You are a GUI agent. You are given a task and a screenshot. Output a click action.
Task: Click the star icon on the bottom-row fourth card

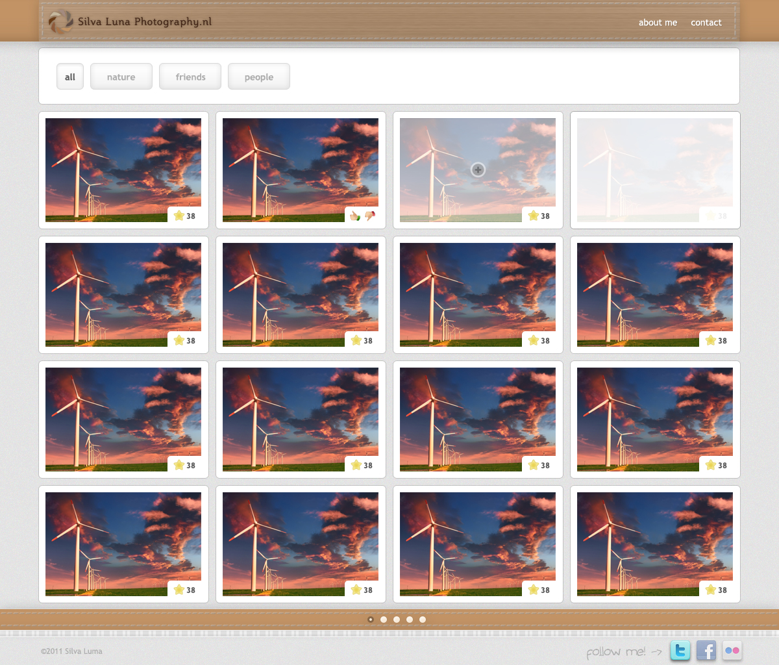711,590
